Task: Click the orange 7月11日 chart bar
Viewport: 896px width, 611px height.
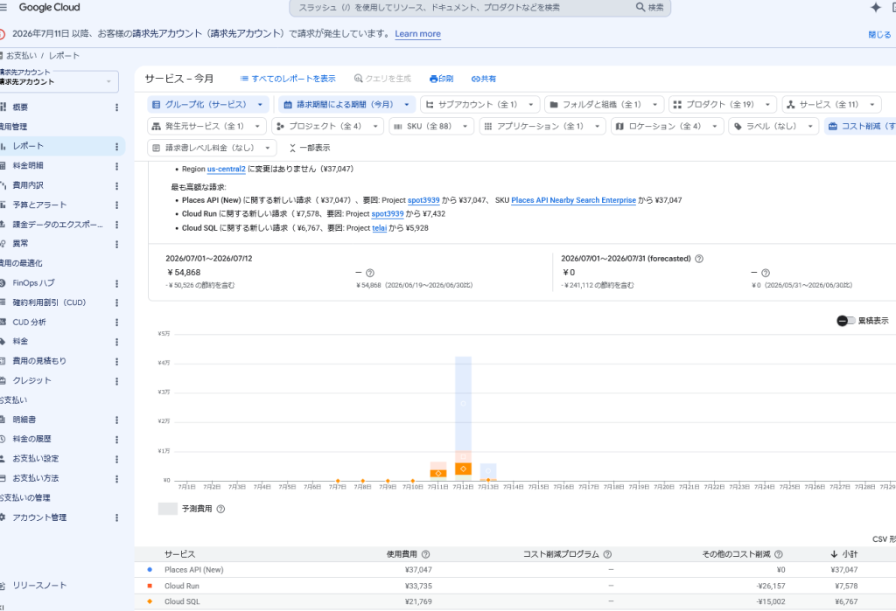Action: point(438,474)
